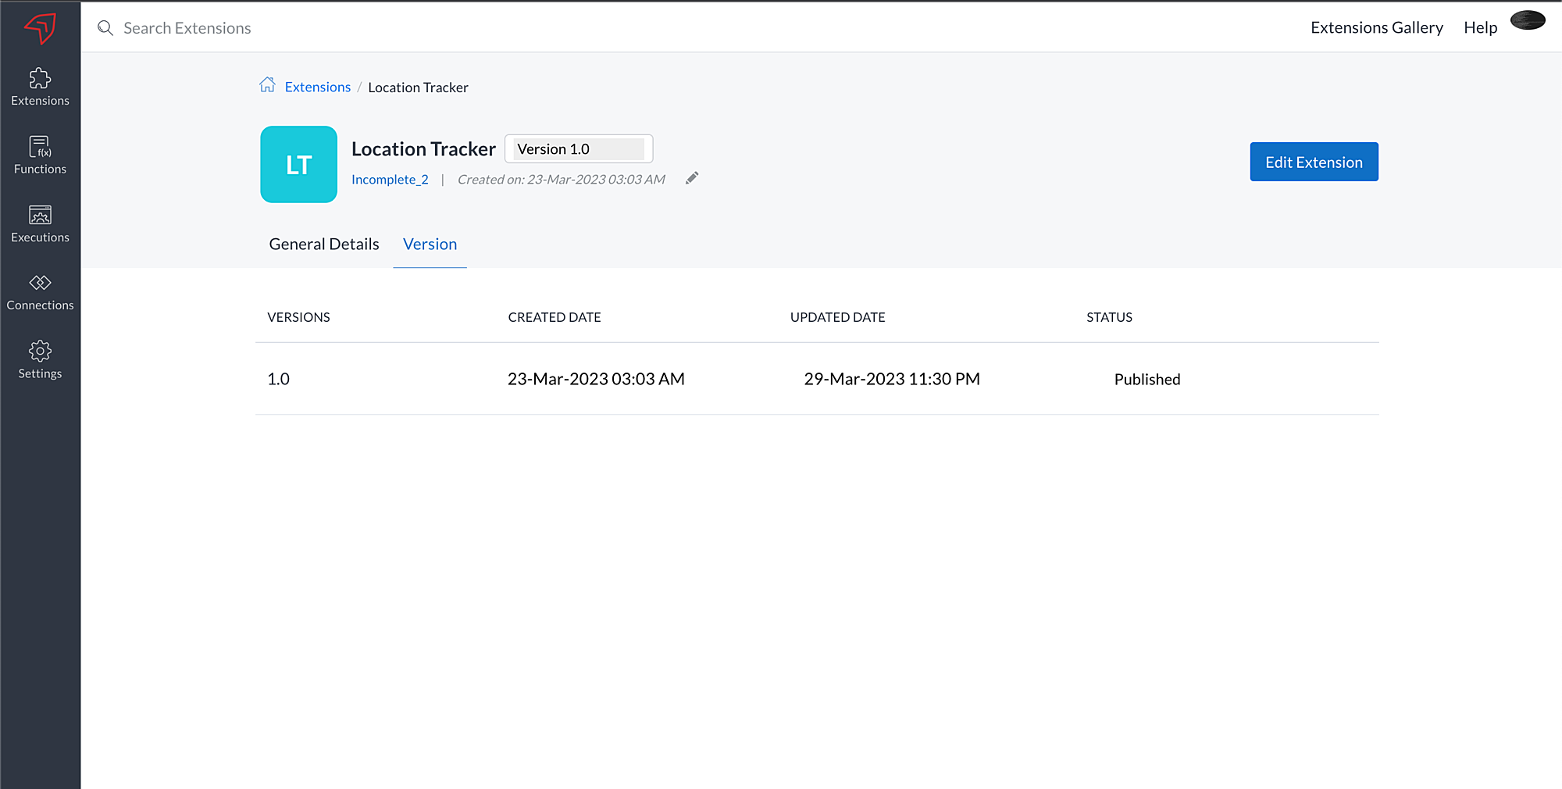Open the Help link

[x=1480, y=27]
